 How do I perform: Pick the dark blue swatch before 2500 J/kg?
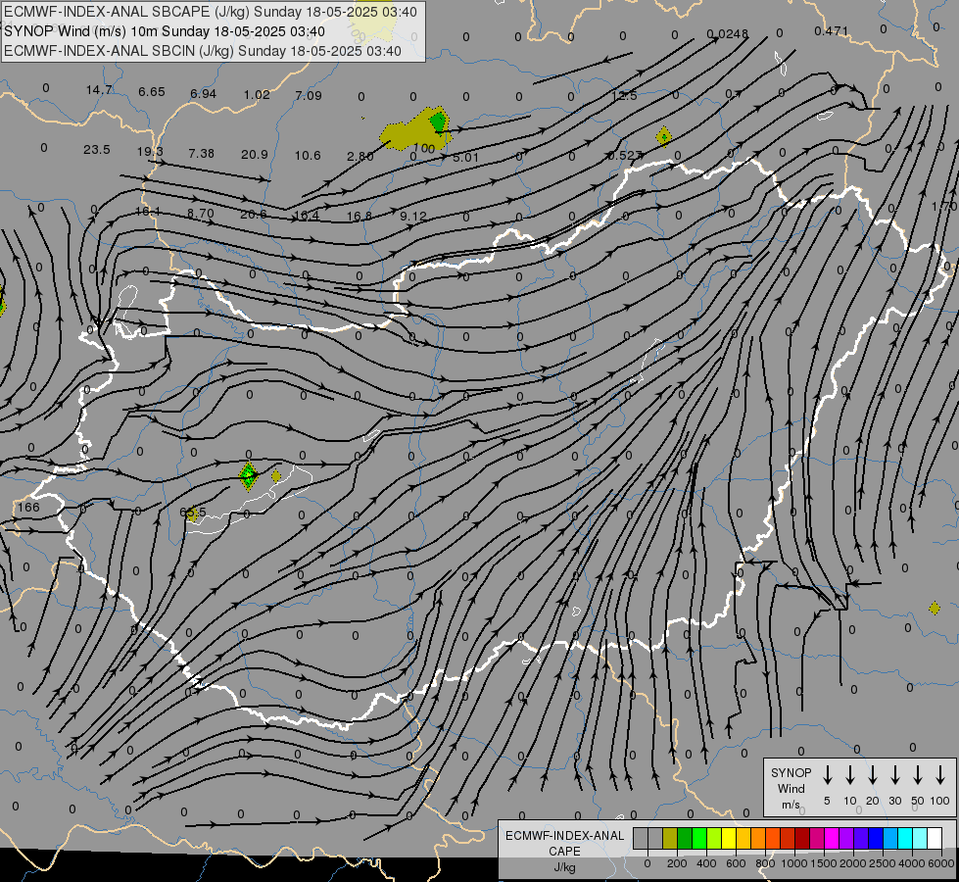(875, 838)
